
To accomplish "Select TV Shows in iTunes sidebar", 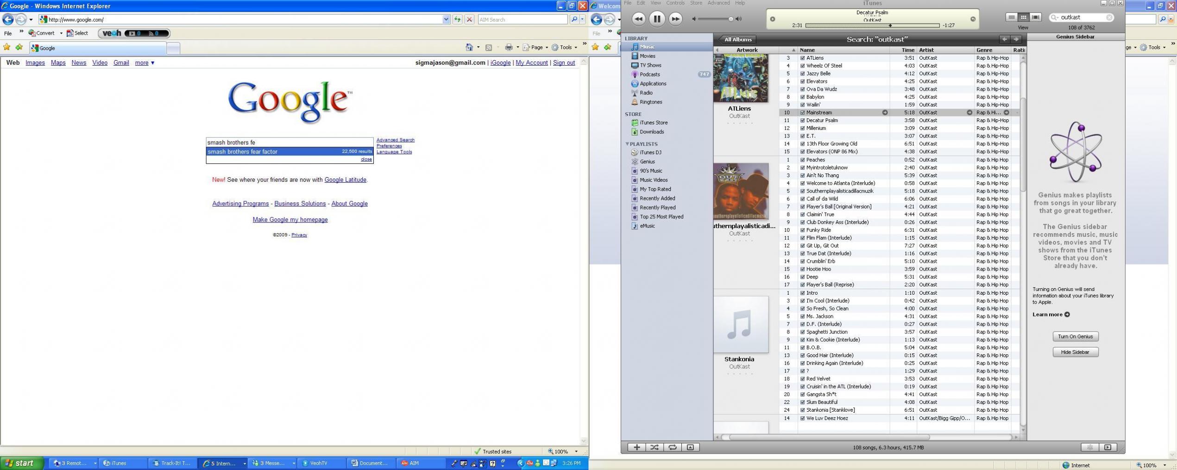I will 650,65.
